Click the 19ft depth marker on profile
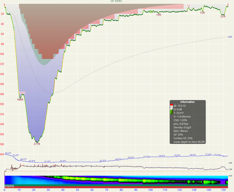 point(159,15)
